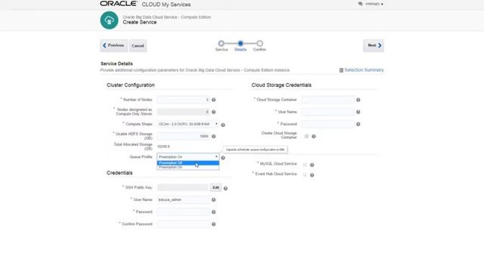Collapse the Queue Profile dropdown
Viewport: 484px width, 272px height.
[x=188, y=157]
